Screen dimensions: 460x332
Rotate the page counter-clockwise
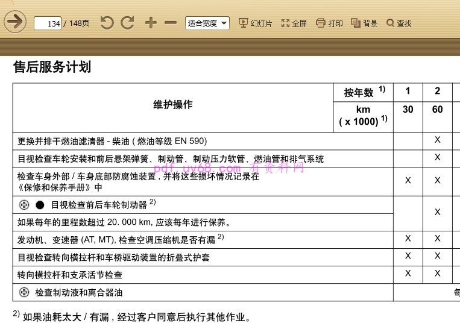(107, 23)
